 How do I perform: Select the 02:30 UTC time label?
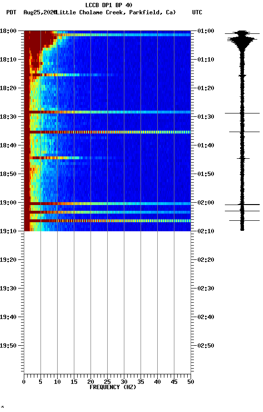206,288
